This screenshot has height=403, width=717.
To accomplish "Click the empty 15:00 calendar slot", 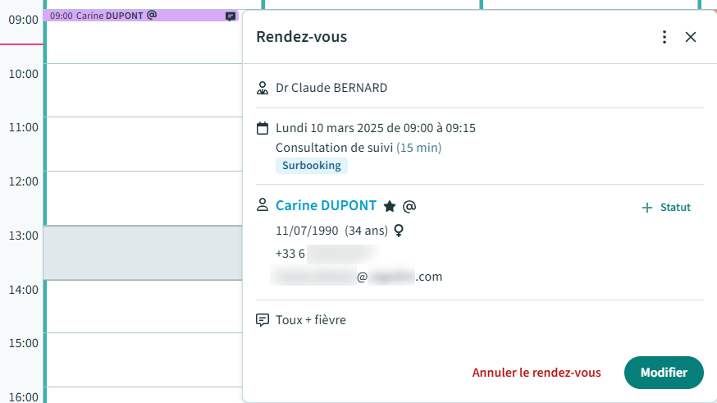I will point(142,359).
